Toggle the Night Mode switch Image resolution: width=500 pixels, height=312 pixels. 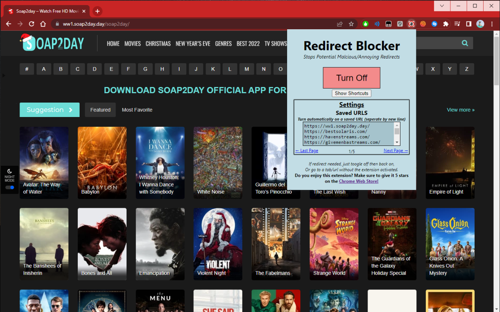point(10,188)
